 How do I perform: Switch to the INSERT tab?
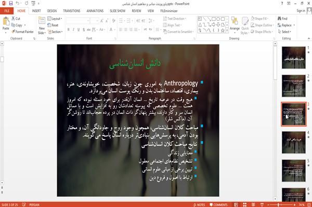coord(36,11)
